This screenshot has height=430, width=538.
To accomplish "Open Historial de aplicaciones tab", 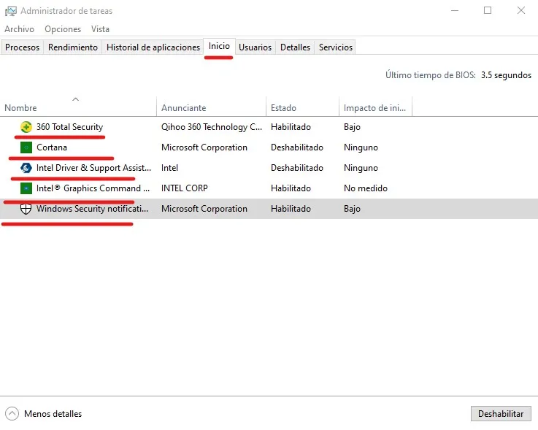I will [153, 47].
